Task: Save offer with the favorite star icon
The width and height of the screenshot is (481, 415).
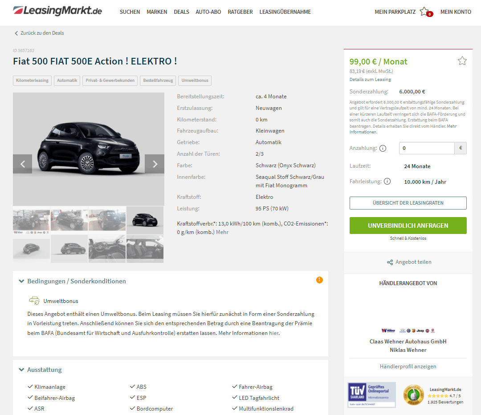Action: (x=462, y=61)
